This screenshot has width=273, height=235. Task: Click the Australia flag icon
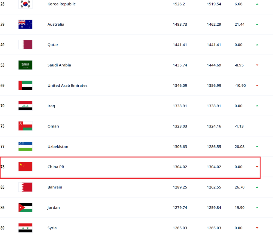point(25,24)
